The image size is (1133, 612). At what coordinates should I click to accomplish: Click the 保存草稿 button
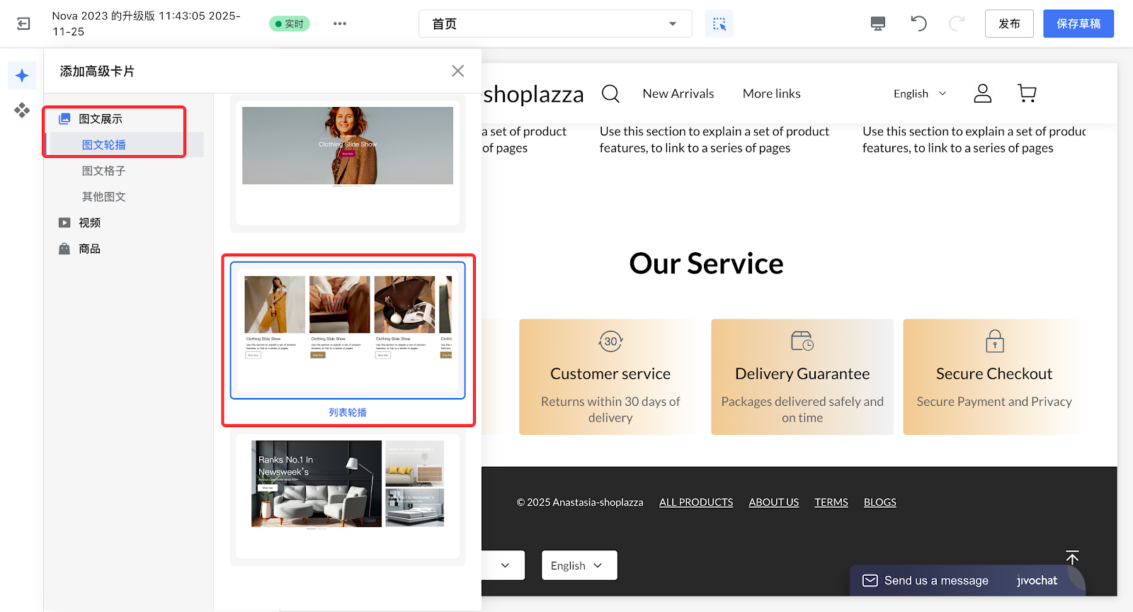[1078, 24]
